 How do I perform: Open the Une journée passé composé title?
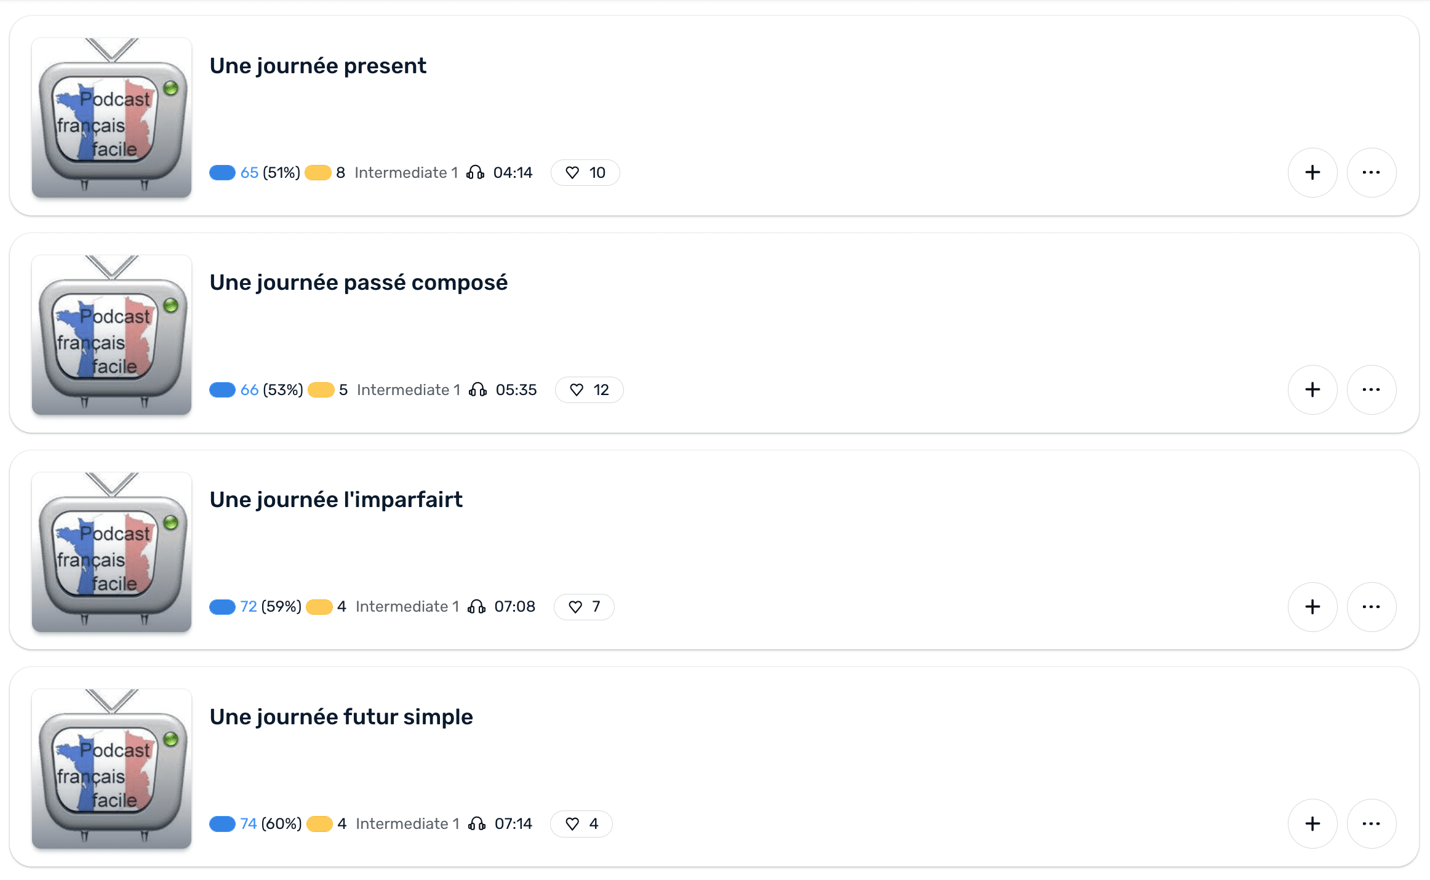pos(358,282)
